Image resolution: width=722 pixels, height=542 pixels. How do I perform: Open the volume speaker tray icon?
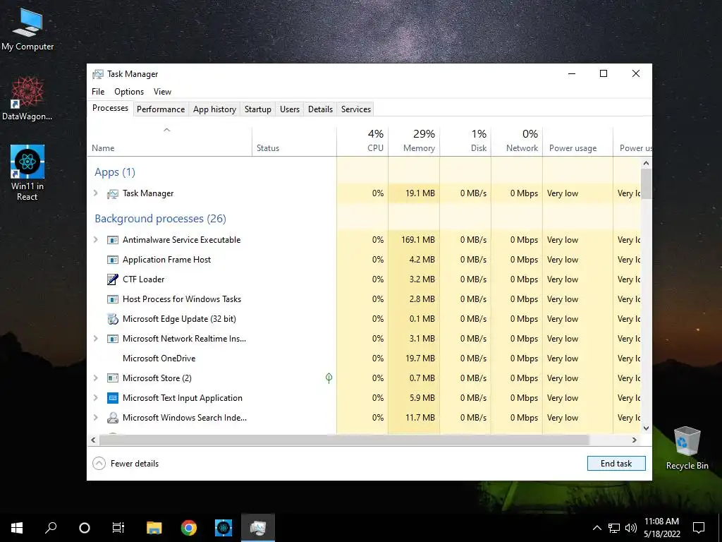631,528
